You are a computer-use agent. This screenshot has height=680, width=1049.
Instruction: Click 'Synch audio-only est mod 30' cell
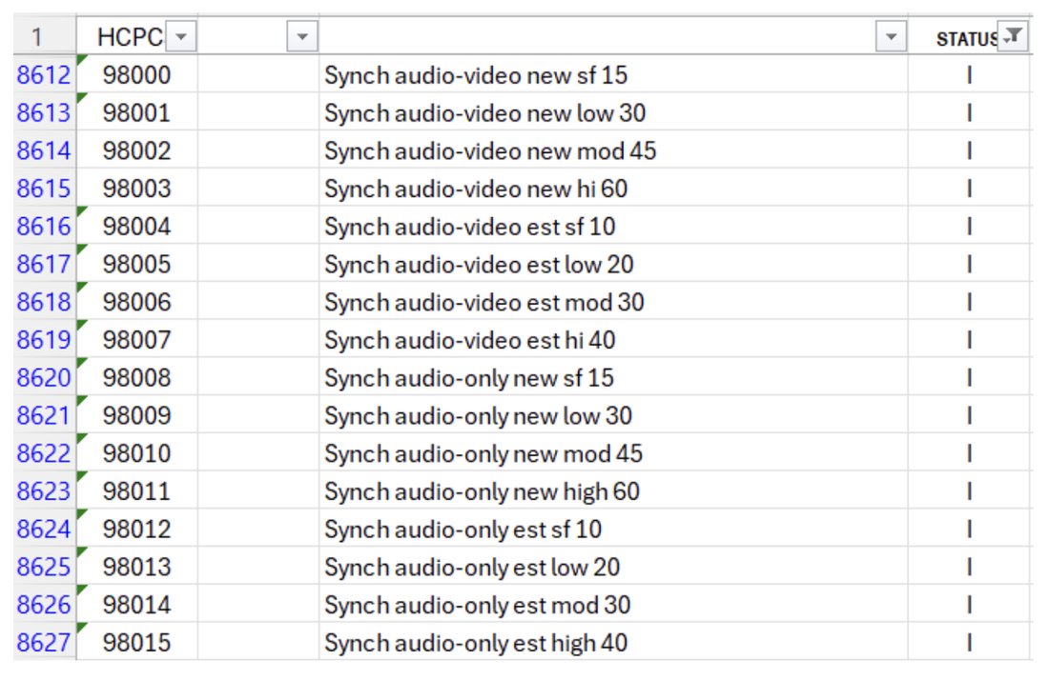[x=613, y=605]
